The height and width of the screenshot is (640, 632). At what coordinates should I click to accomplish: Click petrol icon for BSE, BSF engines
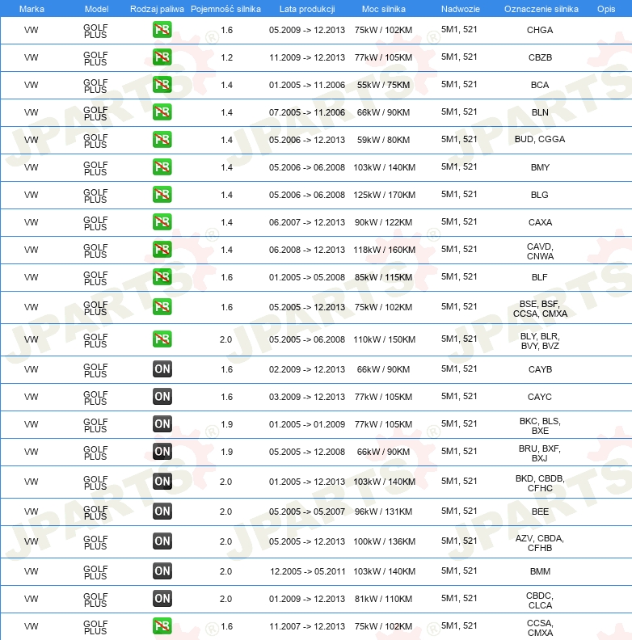[162, 306]
